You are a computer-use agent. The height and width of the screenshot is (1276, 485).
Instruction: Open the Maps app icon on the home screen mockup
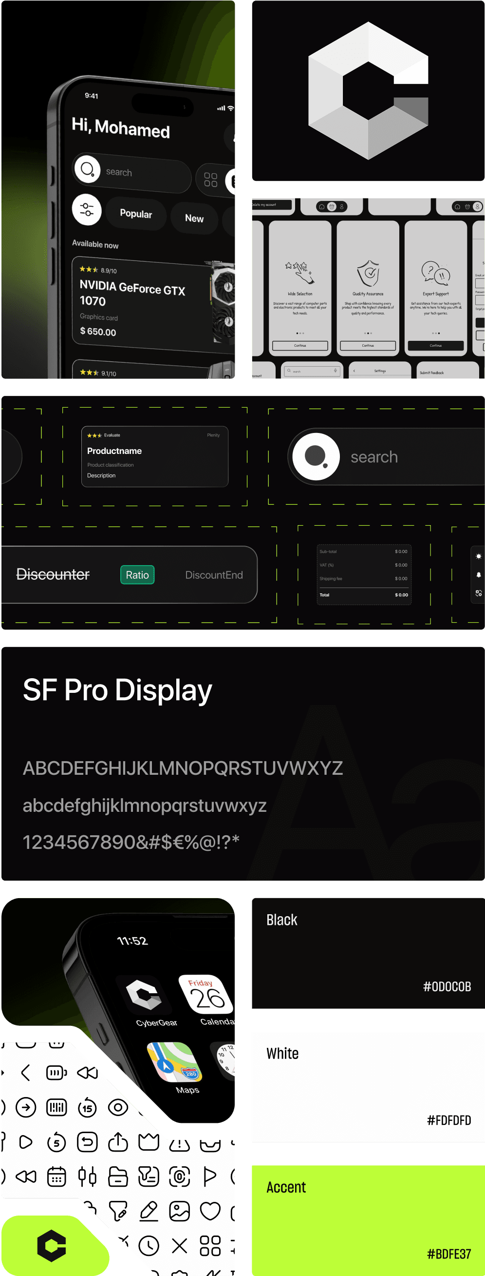(x=174, y=1063)
